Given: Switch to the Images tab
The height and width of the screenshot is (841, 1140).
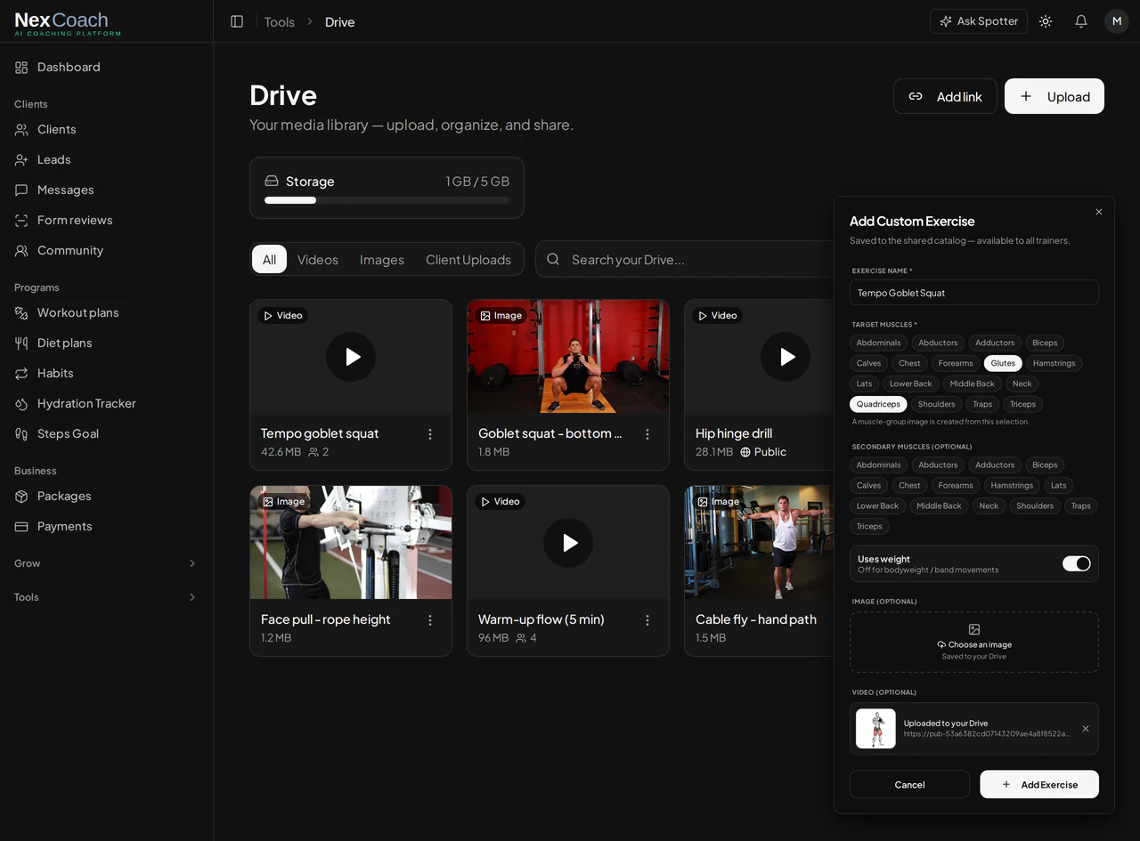Looking at the screenshot, I should [x=382, y=259].
